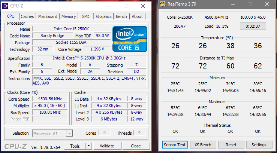Click the Stepping value 7
The image size is (277, 153).
pos(136,65)
